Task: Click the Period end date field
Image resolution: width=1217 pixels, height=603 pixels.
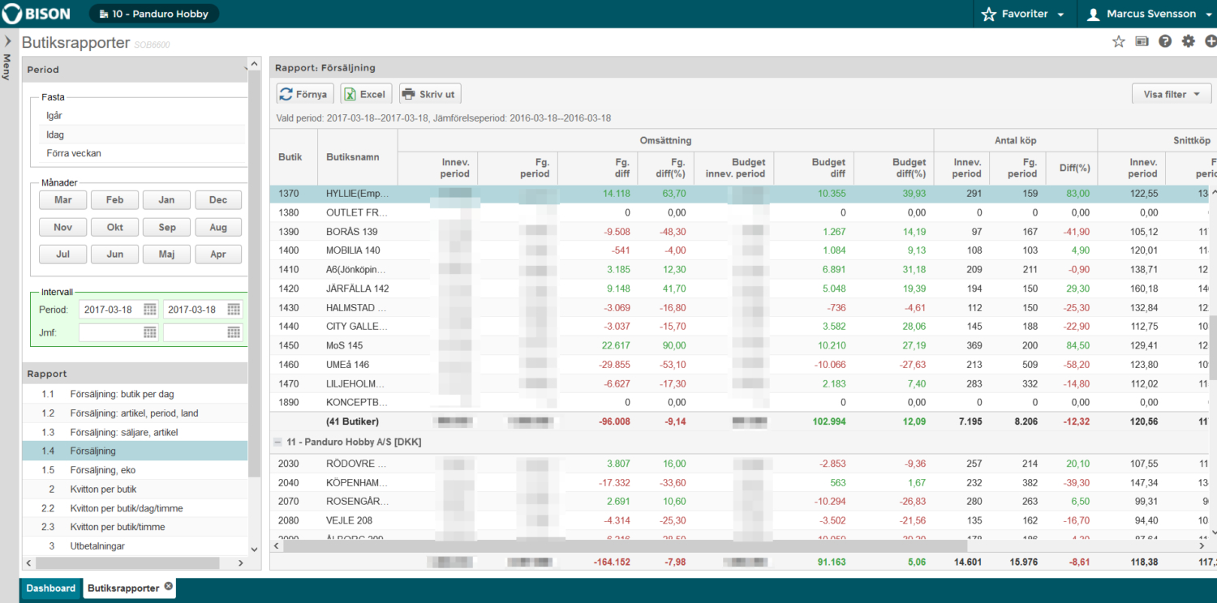Action: tap(195, 310)
